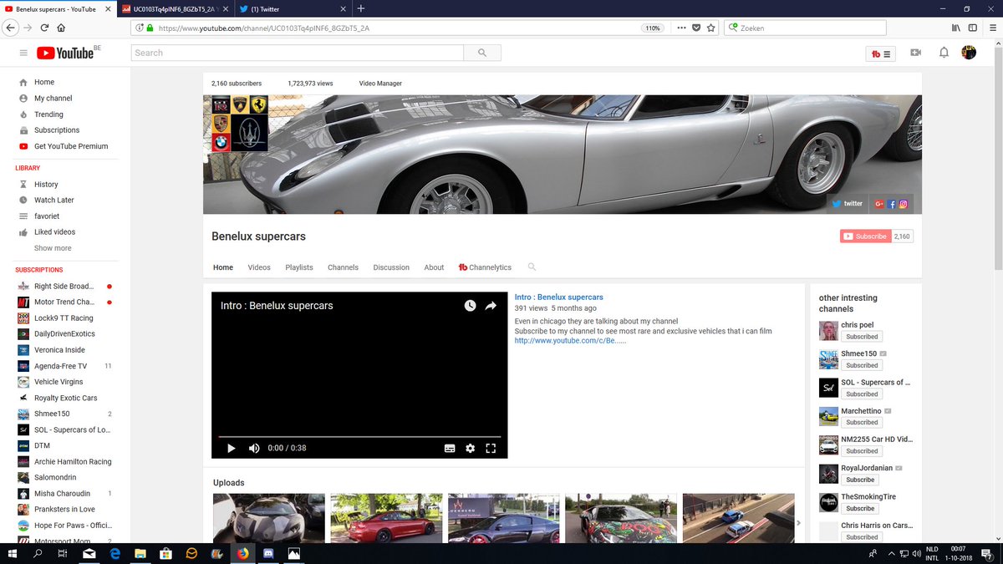Viewport: 1003px width, 564px height.
Task: Open the notifications bell
Action: click(944, 53)
